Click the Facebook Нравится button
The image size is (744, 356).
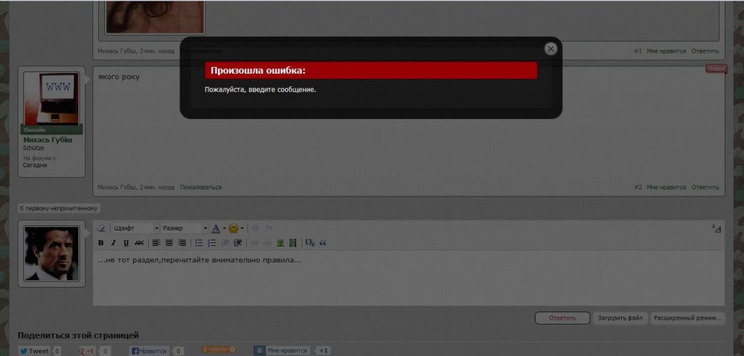pyautogui.click(x=150, y=351)
